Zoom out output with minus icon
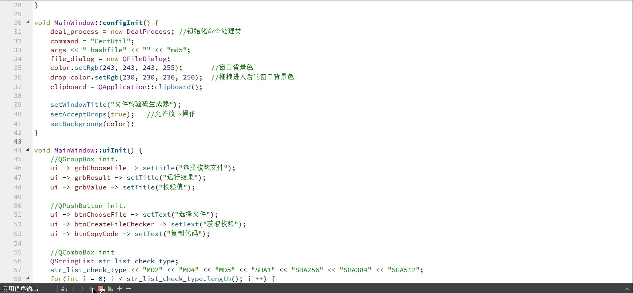633x293 pixels. pyautogui.click(x=129, y=289)
